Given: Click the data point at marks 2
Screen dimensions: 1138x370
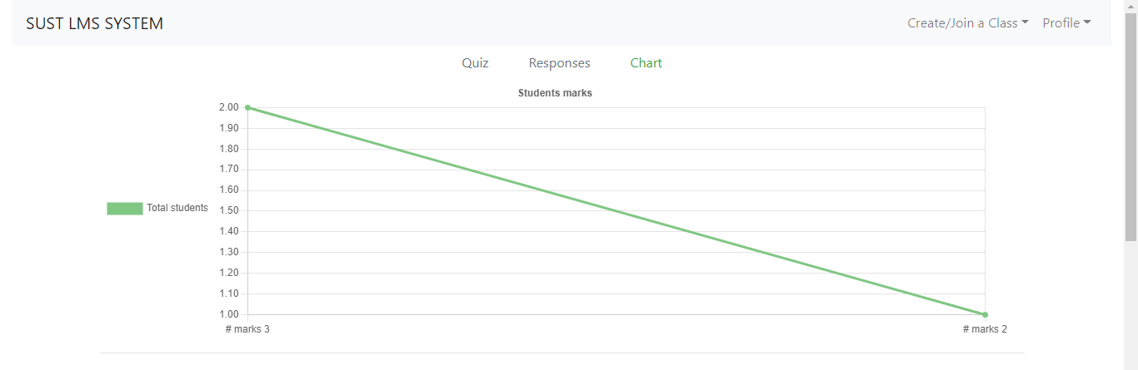Looking at the screenshot, I should click(x=985, y=314).
